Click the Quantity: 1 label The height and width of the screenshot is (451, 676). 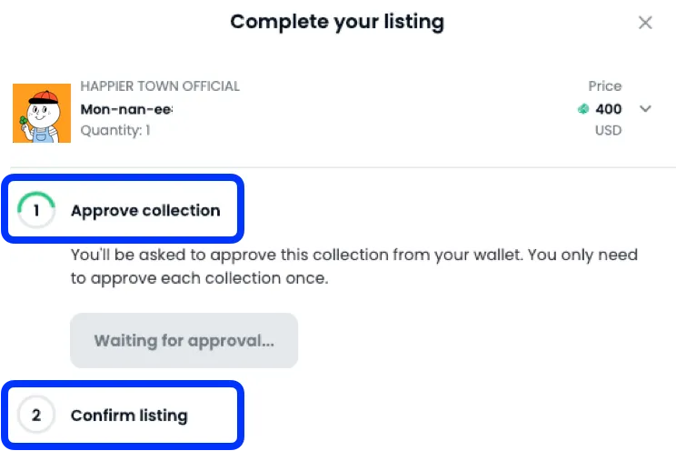(x=115, y=131)
